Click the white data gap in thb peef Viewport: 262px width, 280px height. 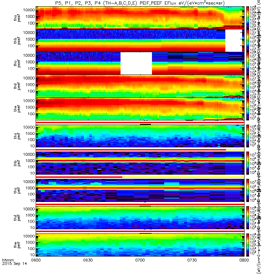pyautogui.click(x=234, y=41)
